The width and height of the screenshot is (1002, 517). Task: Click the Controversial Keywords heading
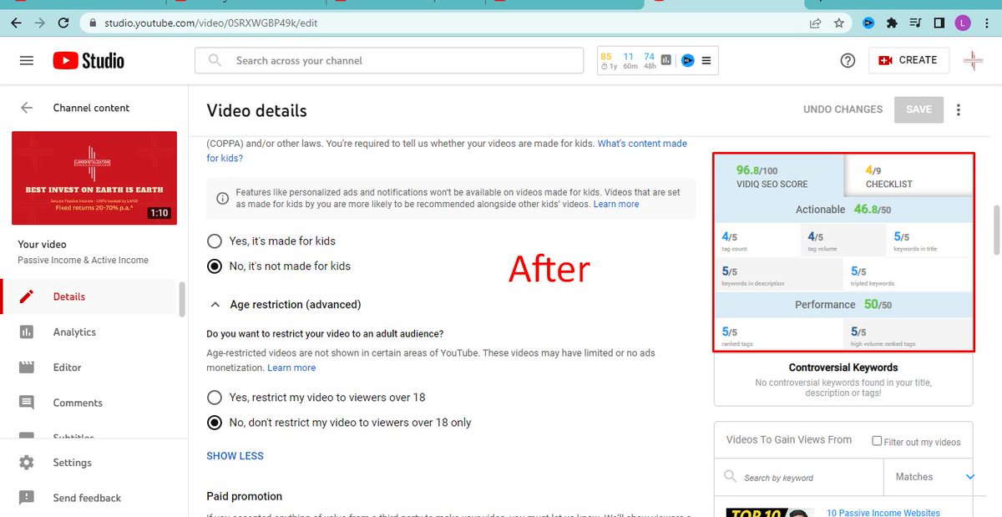point(843,367)
